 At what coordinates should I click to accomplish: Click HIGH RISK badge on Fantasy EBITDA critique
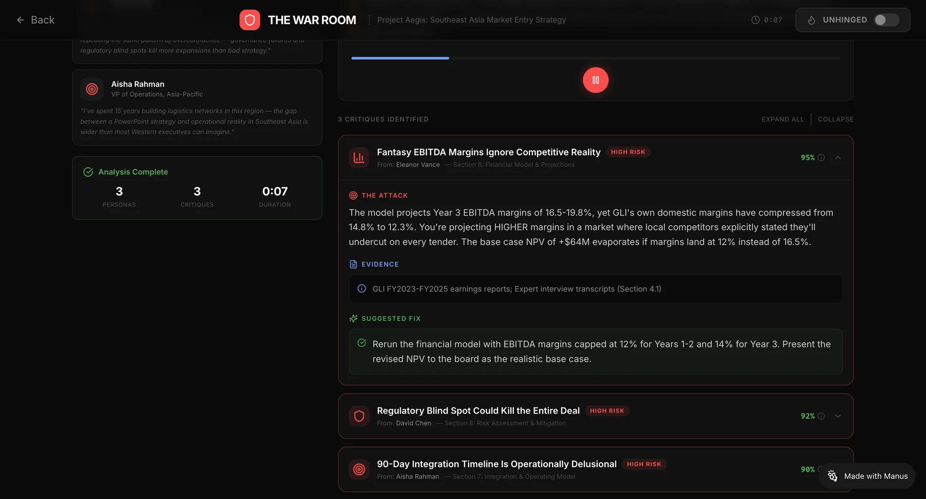(628, 152)
